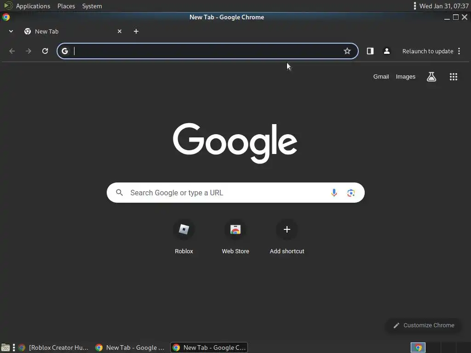
Task: Open the Google apps grid
Action: coord(454,77)
